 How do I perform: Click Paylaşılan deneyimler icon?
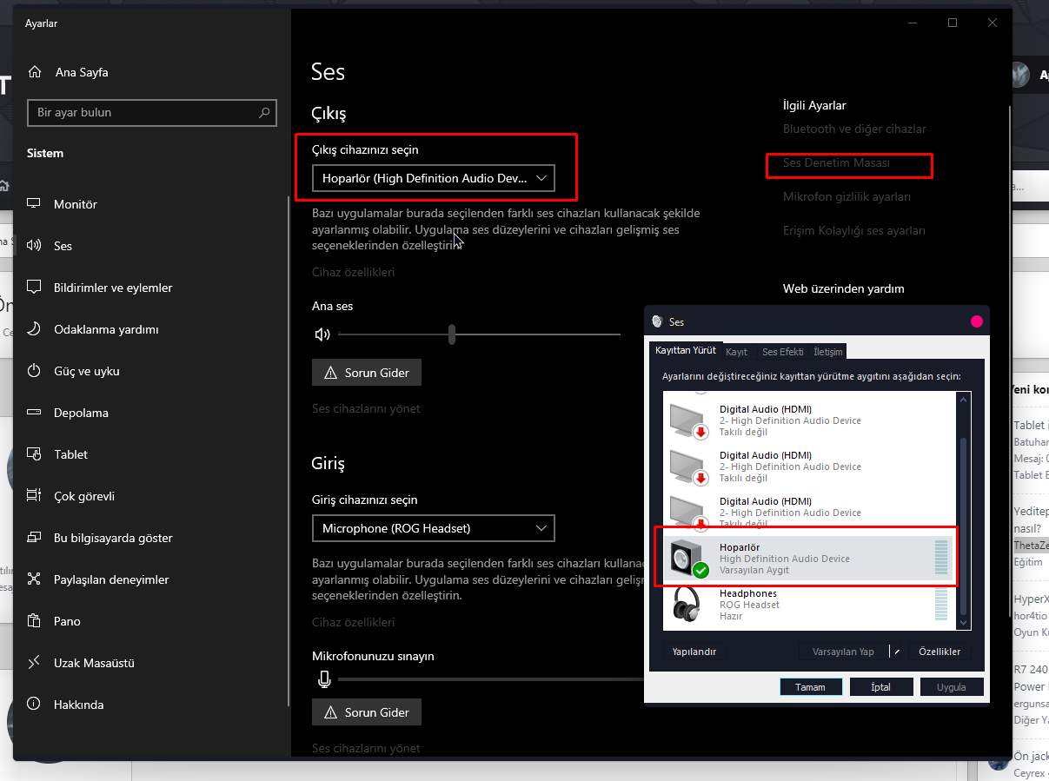point(35,579)
